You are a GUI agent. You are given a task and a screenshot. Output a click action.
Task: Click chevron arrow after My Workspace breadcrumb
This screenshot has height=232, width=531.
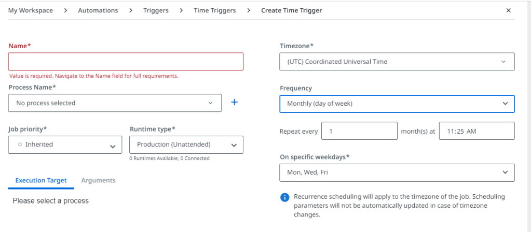point(65,10)
